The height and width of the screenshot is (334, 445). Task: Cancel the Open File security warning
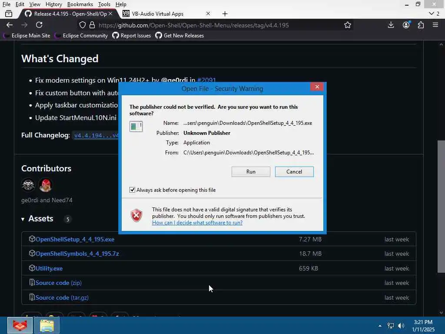click(x=294, y=171)
